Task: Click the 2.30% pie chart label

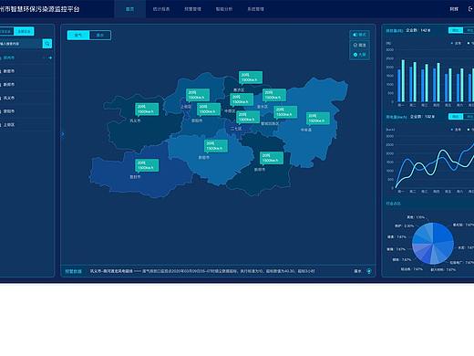Action: 404,226
